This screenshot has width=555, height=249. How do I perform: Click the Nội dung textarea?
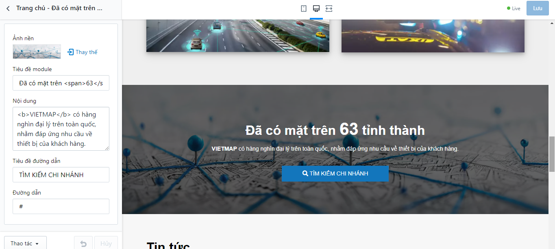pyautogui.click(x=61, y=129)
